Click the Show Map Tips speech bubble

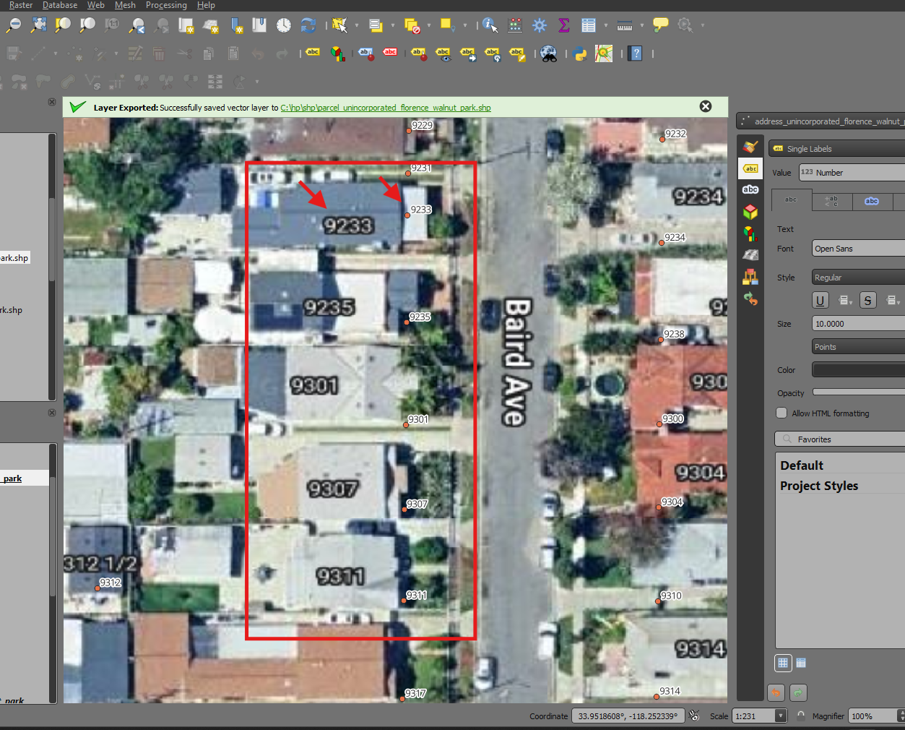coord(660,25)
